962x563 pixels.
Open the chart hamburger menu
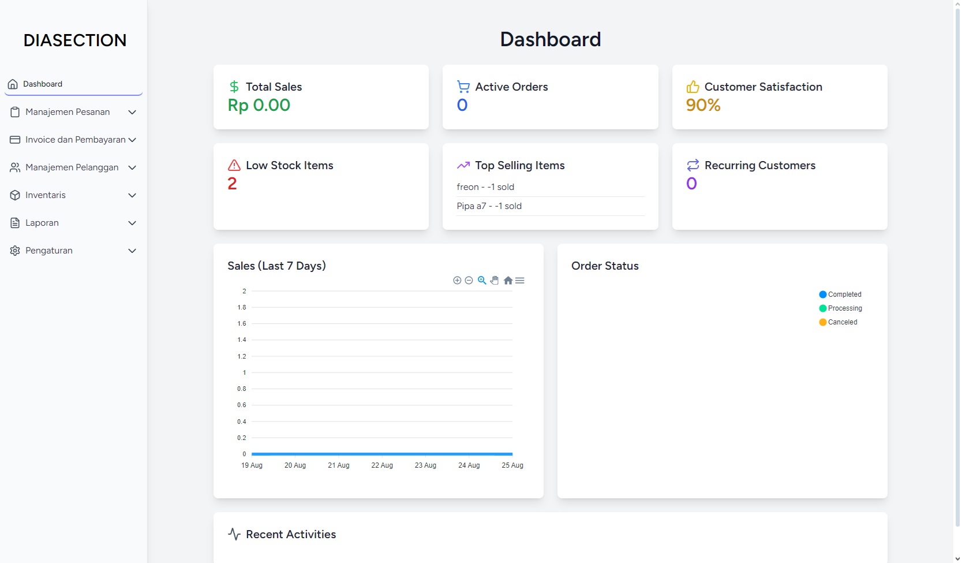[520, 281]
